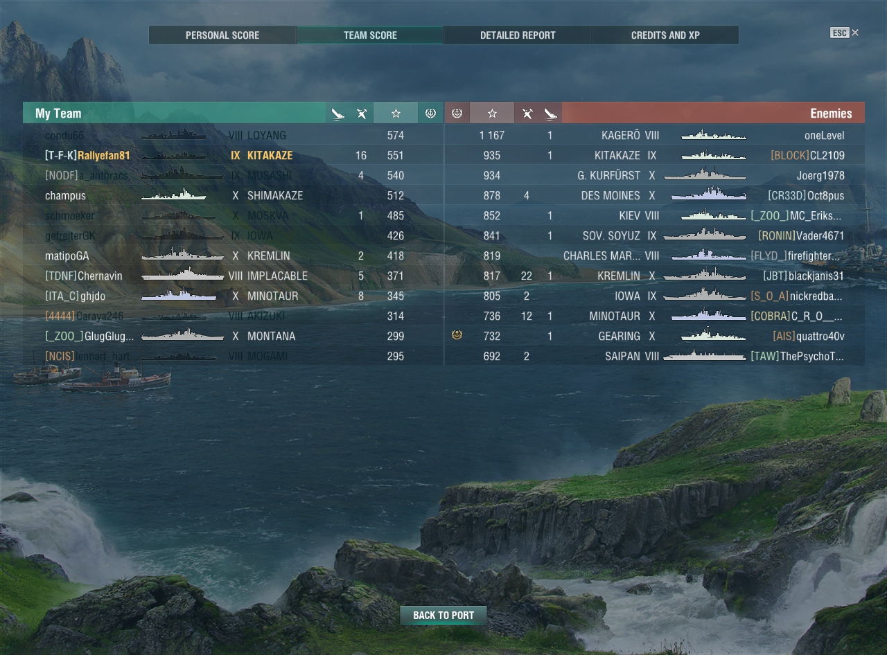Sort Enemies by star XP icon
Image resolution: width=887 pixels, height=655 pixels.
point(492,114)
